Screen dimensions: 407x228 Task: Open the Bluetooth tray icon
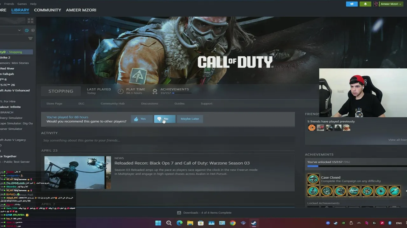click(x=390, y=223)
